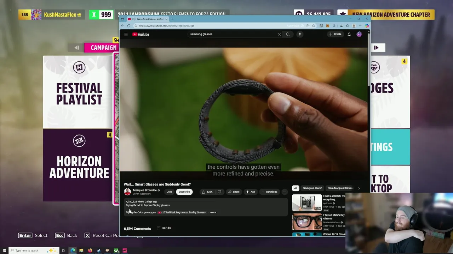Image resolution: width=453 pixels, height=254 pixels.
Task: Show more filter chips with right chevron
Action: pos(359,188)
